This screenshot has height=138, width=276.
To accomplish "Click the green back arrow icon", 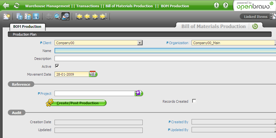I will coord(6,5).
